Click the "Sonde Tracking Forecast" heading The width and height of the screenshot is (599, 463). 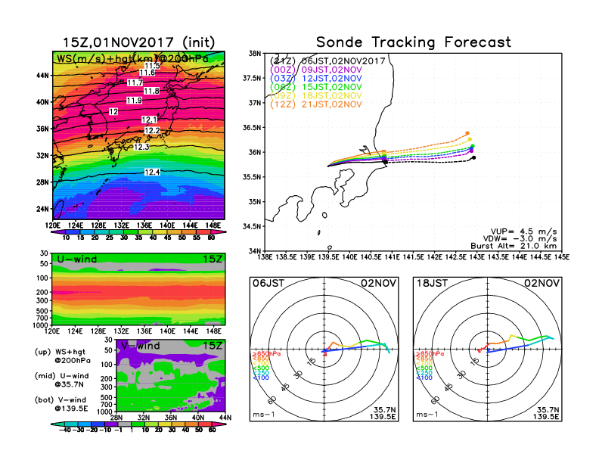point(414,42)
